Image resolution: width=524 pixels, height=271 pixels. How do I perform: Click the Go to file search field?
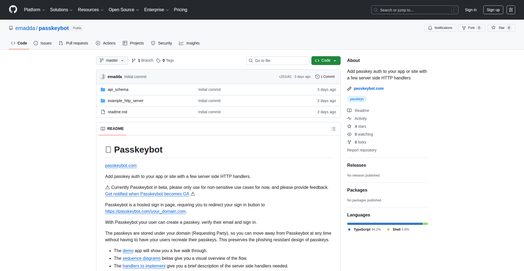pos(278,60)
